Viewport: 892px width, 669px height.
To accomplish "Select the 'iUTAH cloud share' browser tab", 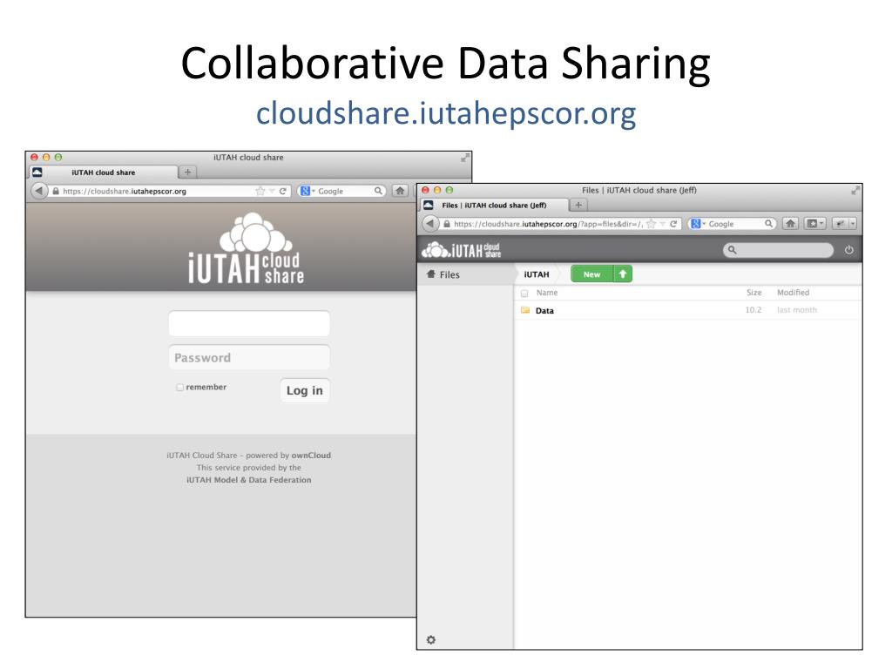I will click(104, 172).
